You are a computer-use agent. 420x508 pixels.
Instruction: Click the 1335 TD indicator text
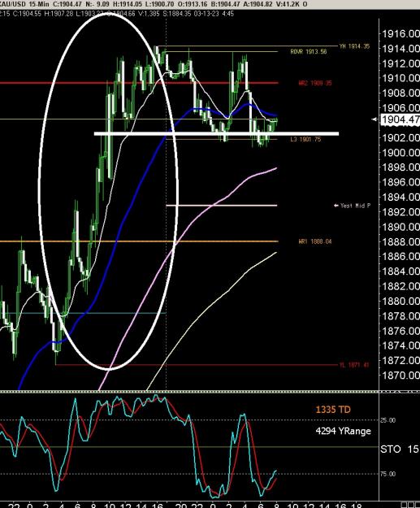333,410
